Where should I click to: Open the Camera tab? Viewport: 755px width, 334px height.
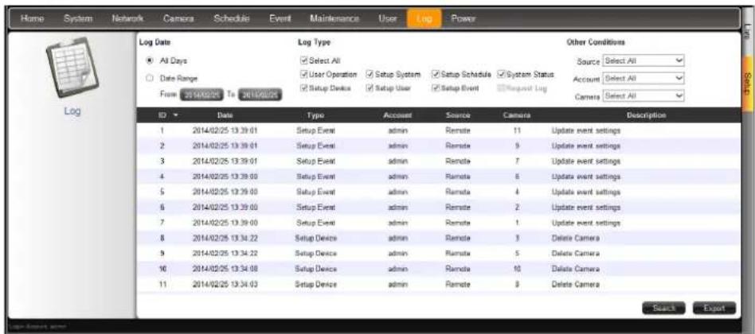(178, 19)
